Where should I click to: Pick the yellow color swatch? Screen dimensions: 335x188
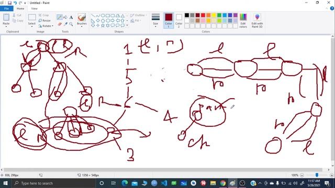coord(214,15)
